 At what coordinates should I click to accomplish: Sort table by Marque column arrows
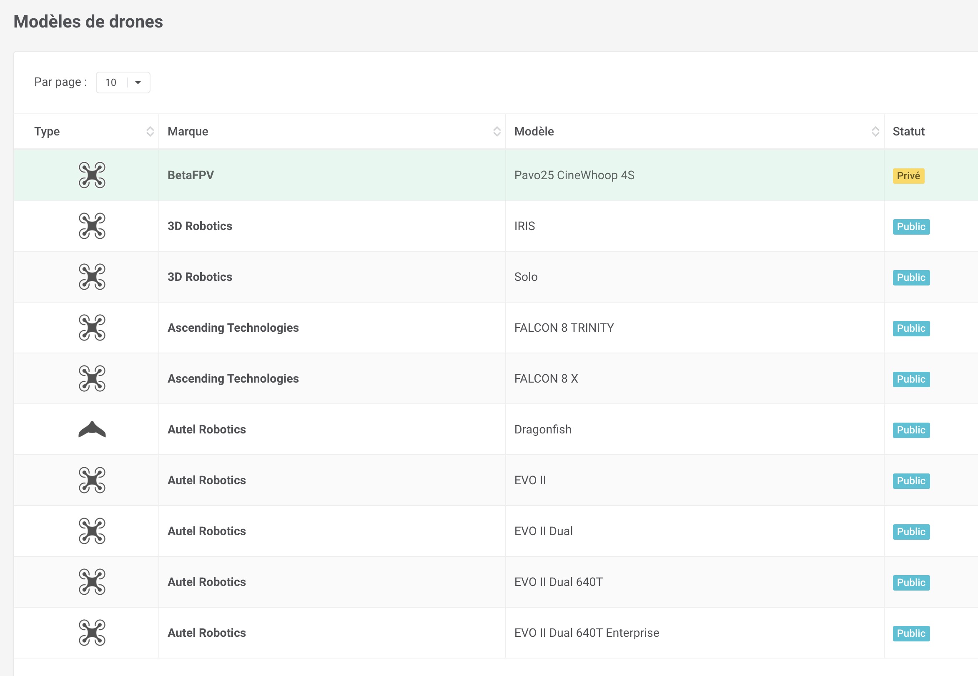(497, 131)
